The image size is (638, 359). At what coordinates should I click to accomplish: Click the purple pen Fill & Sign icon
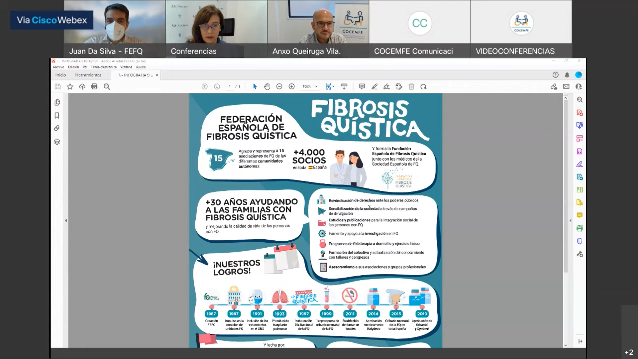[580, 164]
